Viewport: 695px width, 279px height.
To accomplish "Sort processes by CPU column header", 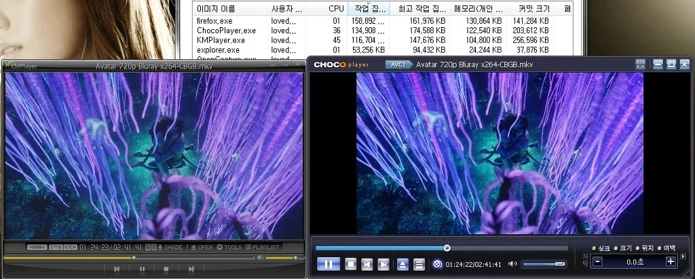I will (x=336, y=9).
